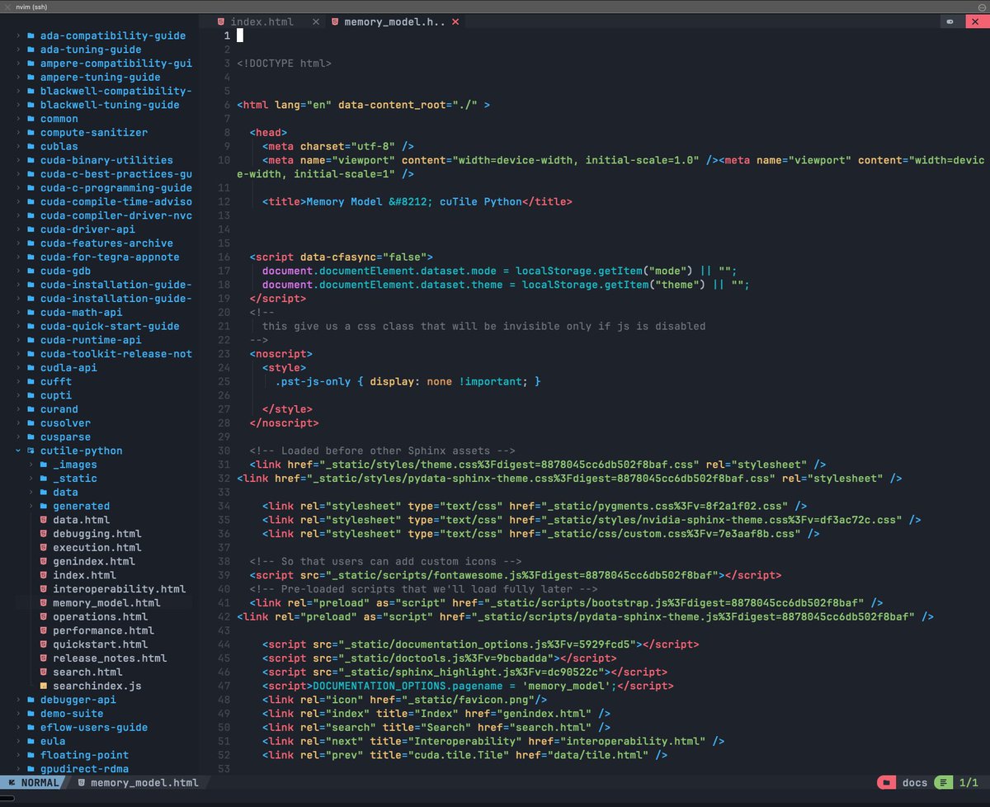Click the toggle icon in tabline top right
This screenshot has width=990, height=807.
pos(950,21)
